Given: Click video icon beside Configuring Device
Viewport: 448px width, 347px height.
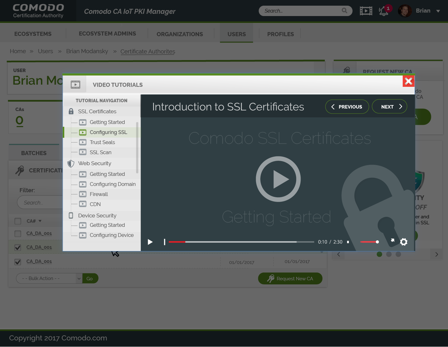Looking at the screenshot, I should [x=83, y=235].
